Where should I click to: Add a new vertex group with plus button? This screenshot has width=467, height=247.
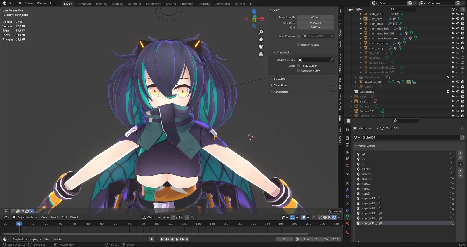coord(461,153)
